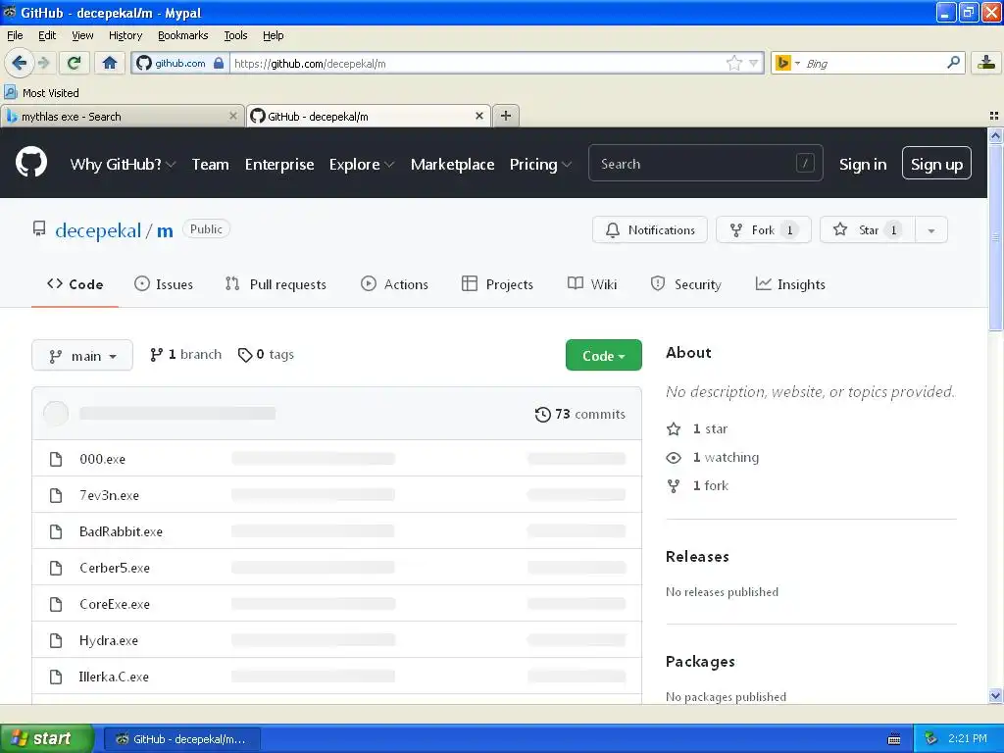Open the Marketplace nav link
The height and width of the screenshot is (753, 1004).
(x=452, y=165)
